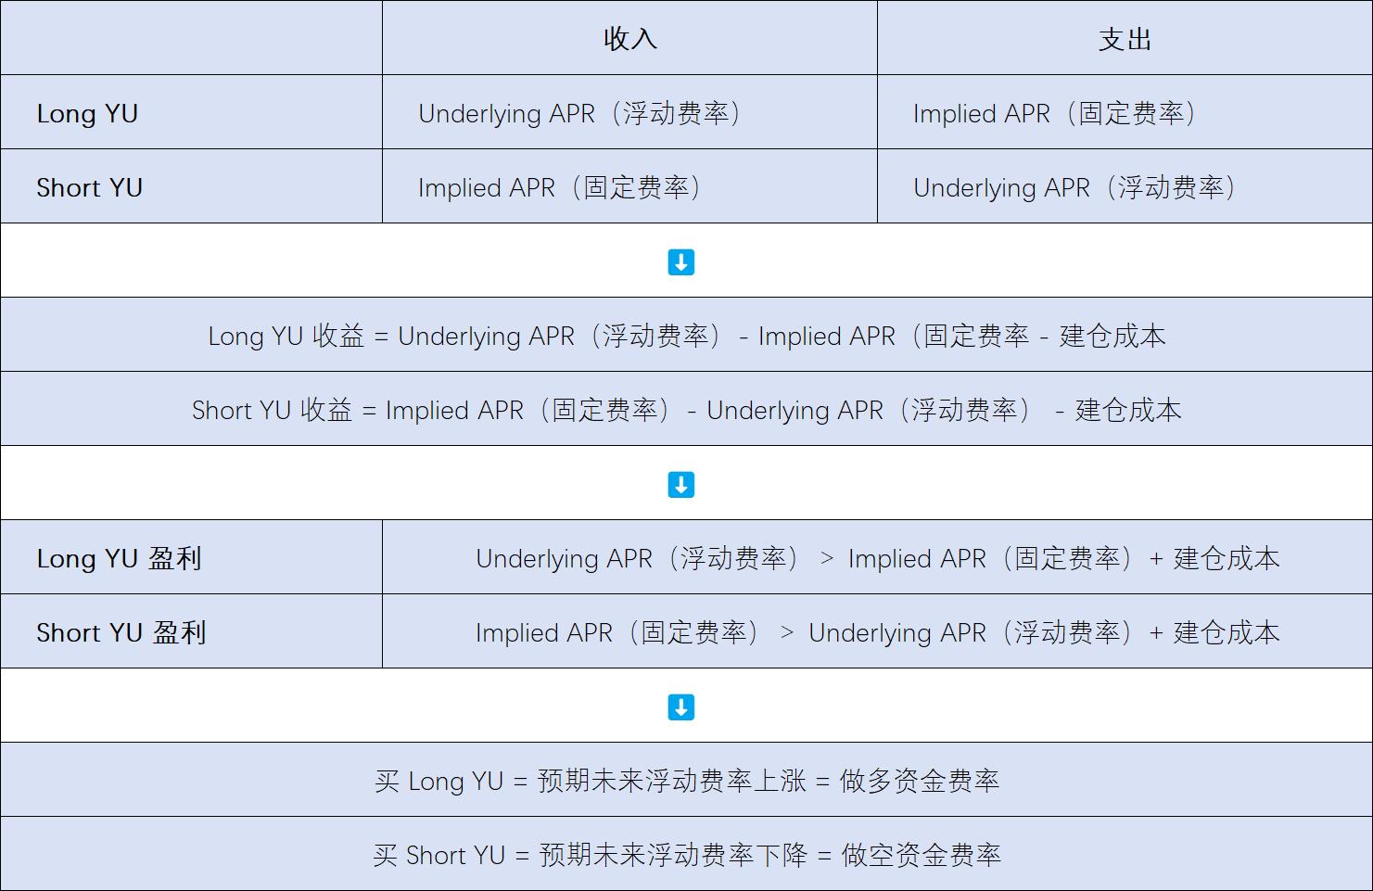This screenshot has width=1373, height=891.
Task: Select the Short YU 盈利 label cell
Action: coord(121,631)
